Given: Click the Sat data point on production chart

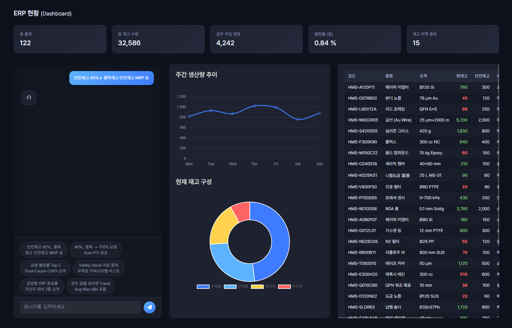Looking at the screenshot, I should coord(298,119).
